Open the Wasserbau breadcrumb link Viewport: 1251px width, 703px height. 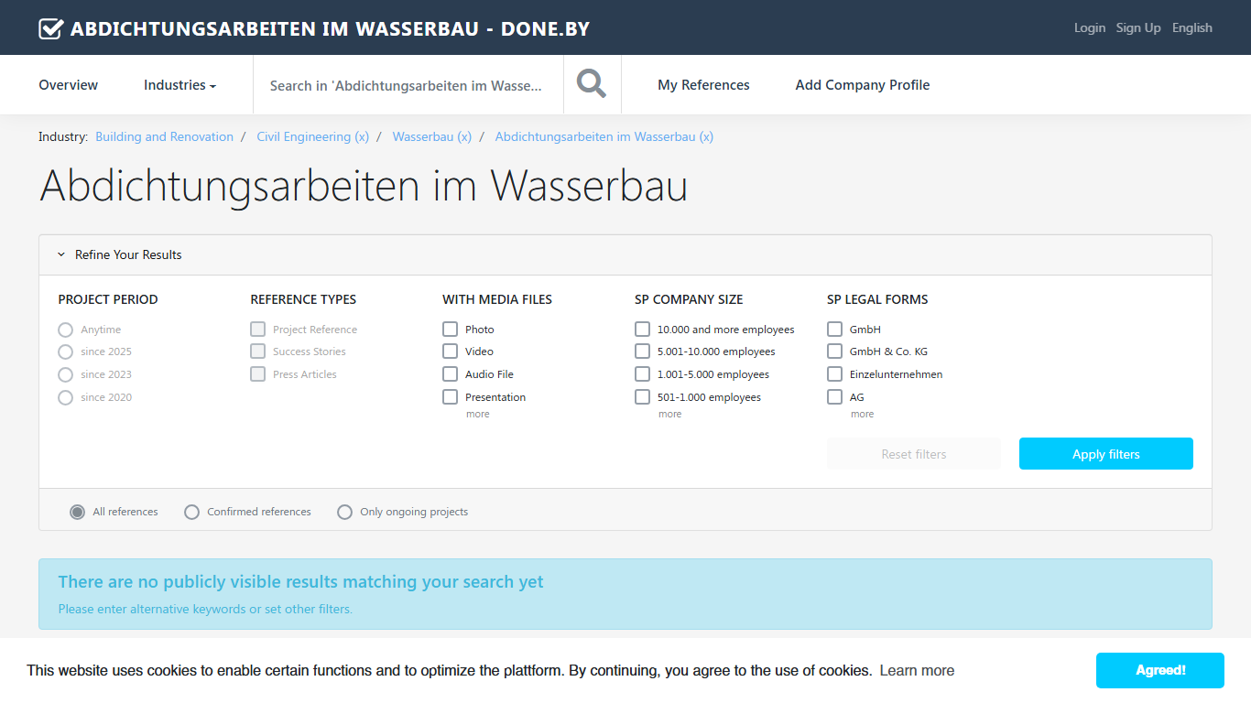pos(432,136)
